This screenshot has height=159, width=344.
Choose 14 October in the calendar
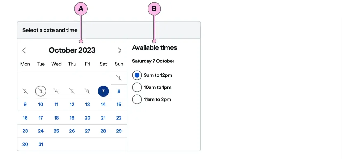(103, 105)
